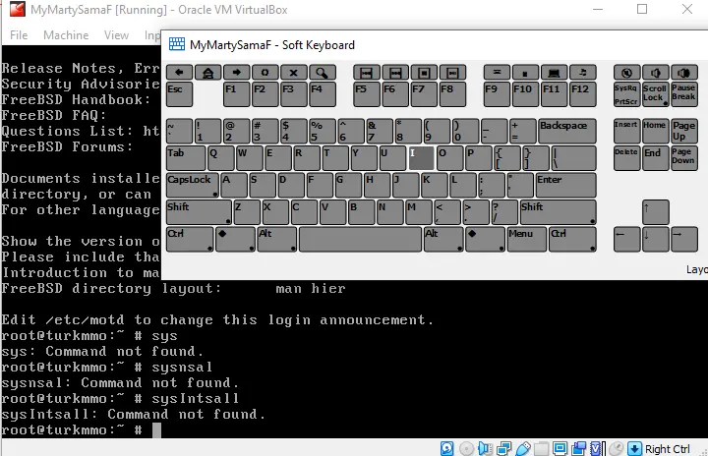708x456 pixels.
Task: Click the question mark slash key
Action: [x=504, y=212]
